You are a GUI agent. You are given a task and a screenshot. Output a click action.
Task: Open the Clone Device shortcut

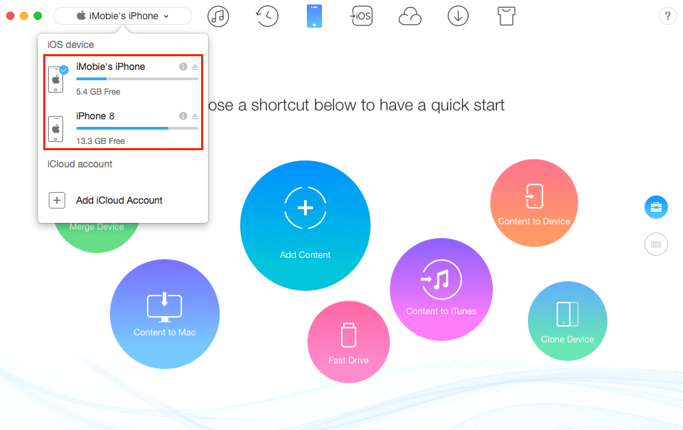tap(568, 321)
